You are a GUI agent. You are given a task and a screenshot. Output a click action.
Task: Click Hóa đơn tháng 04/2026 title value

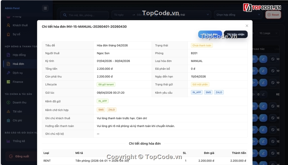coord(112,45)
